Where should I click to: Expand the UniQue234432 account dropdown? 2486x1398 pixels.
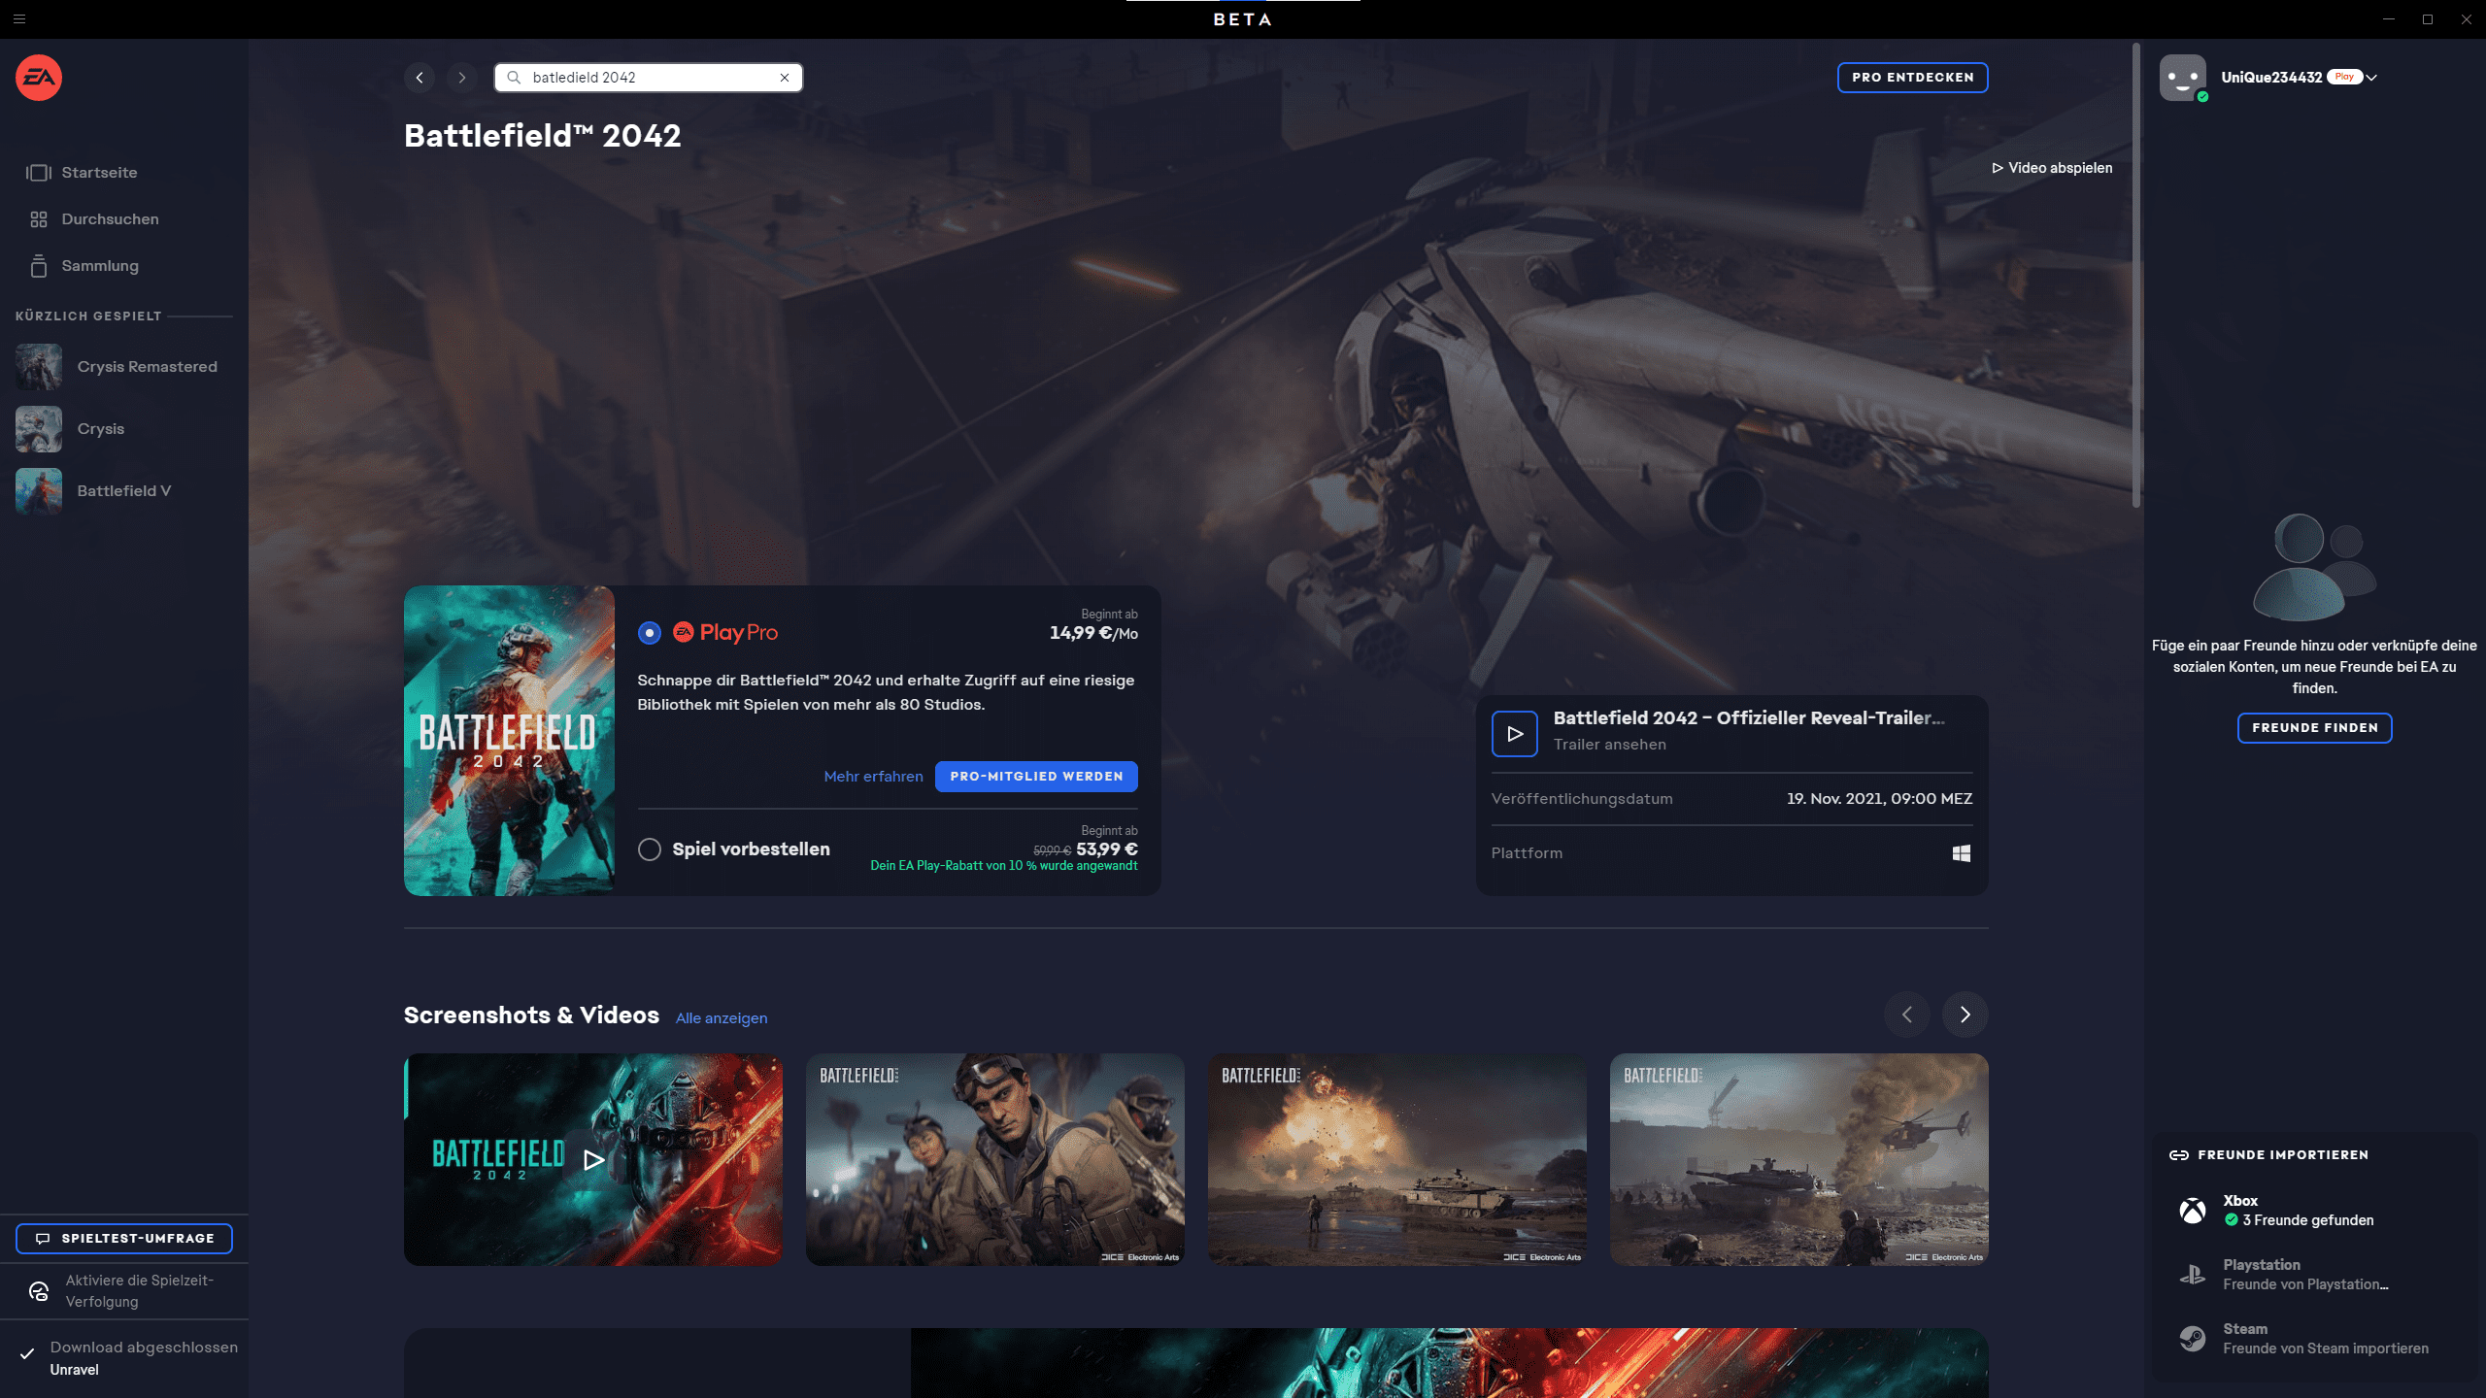2371,78
